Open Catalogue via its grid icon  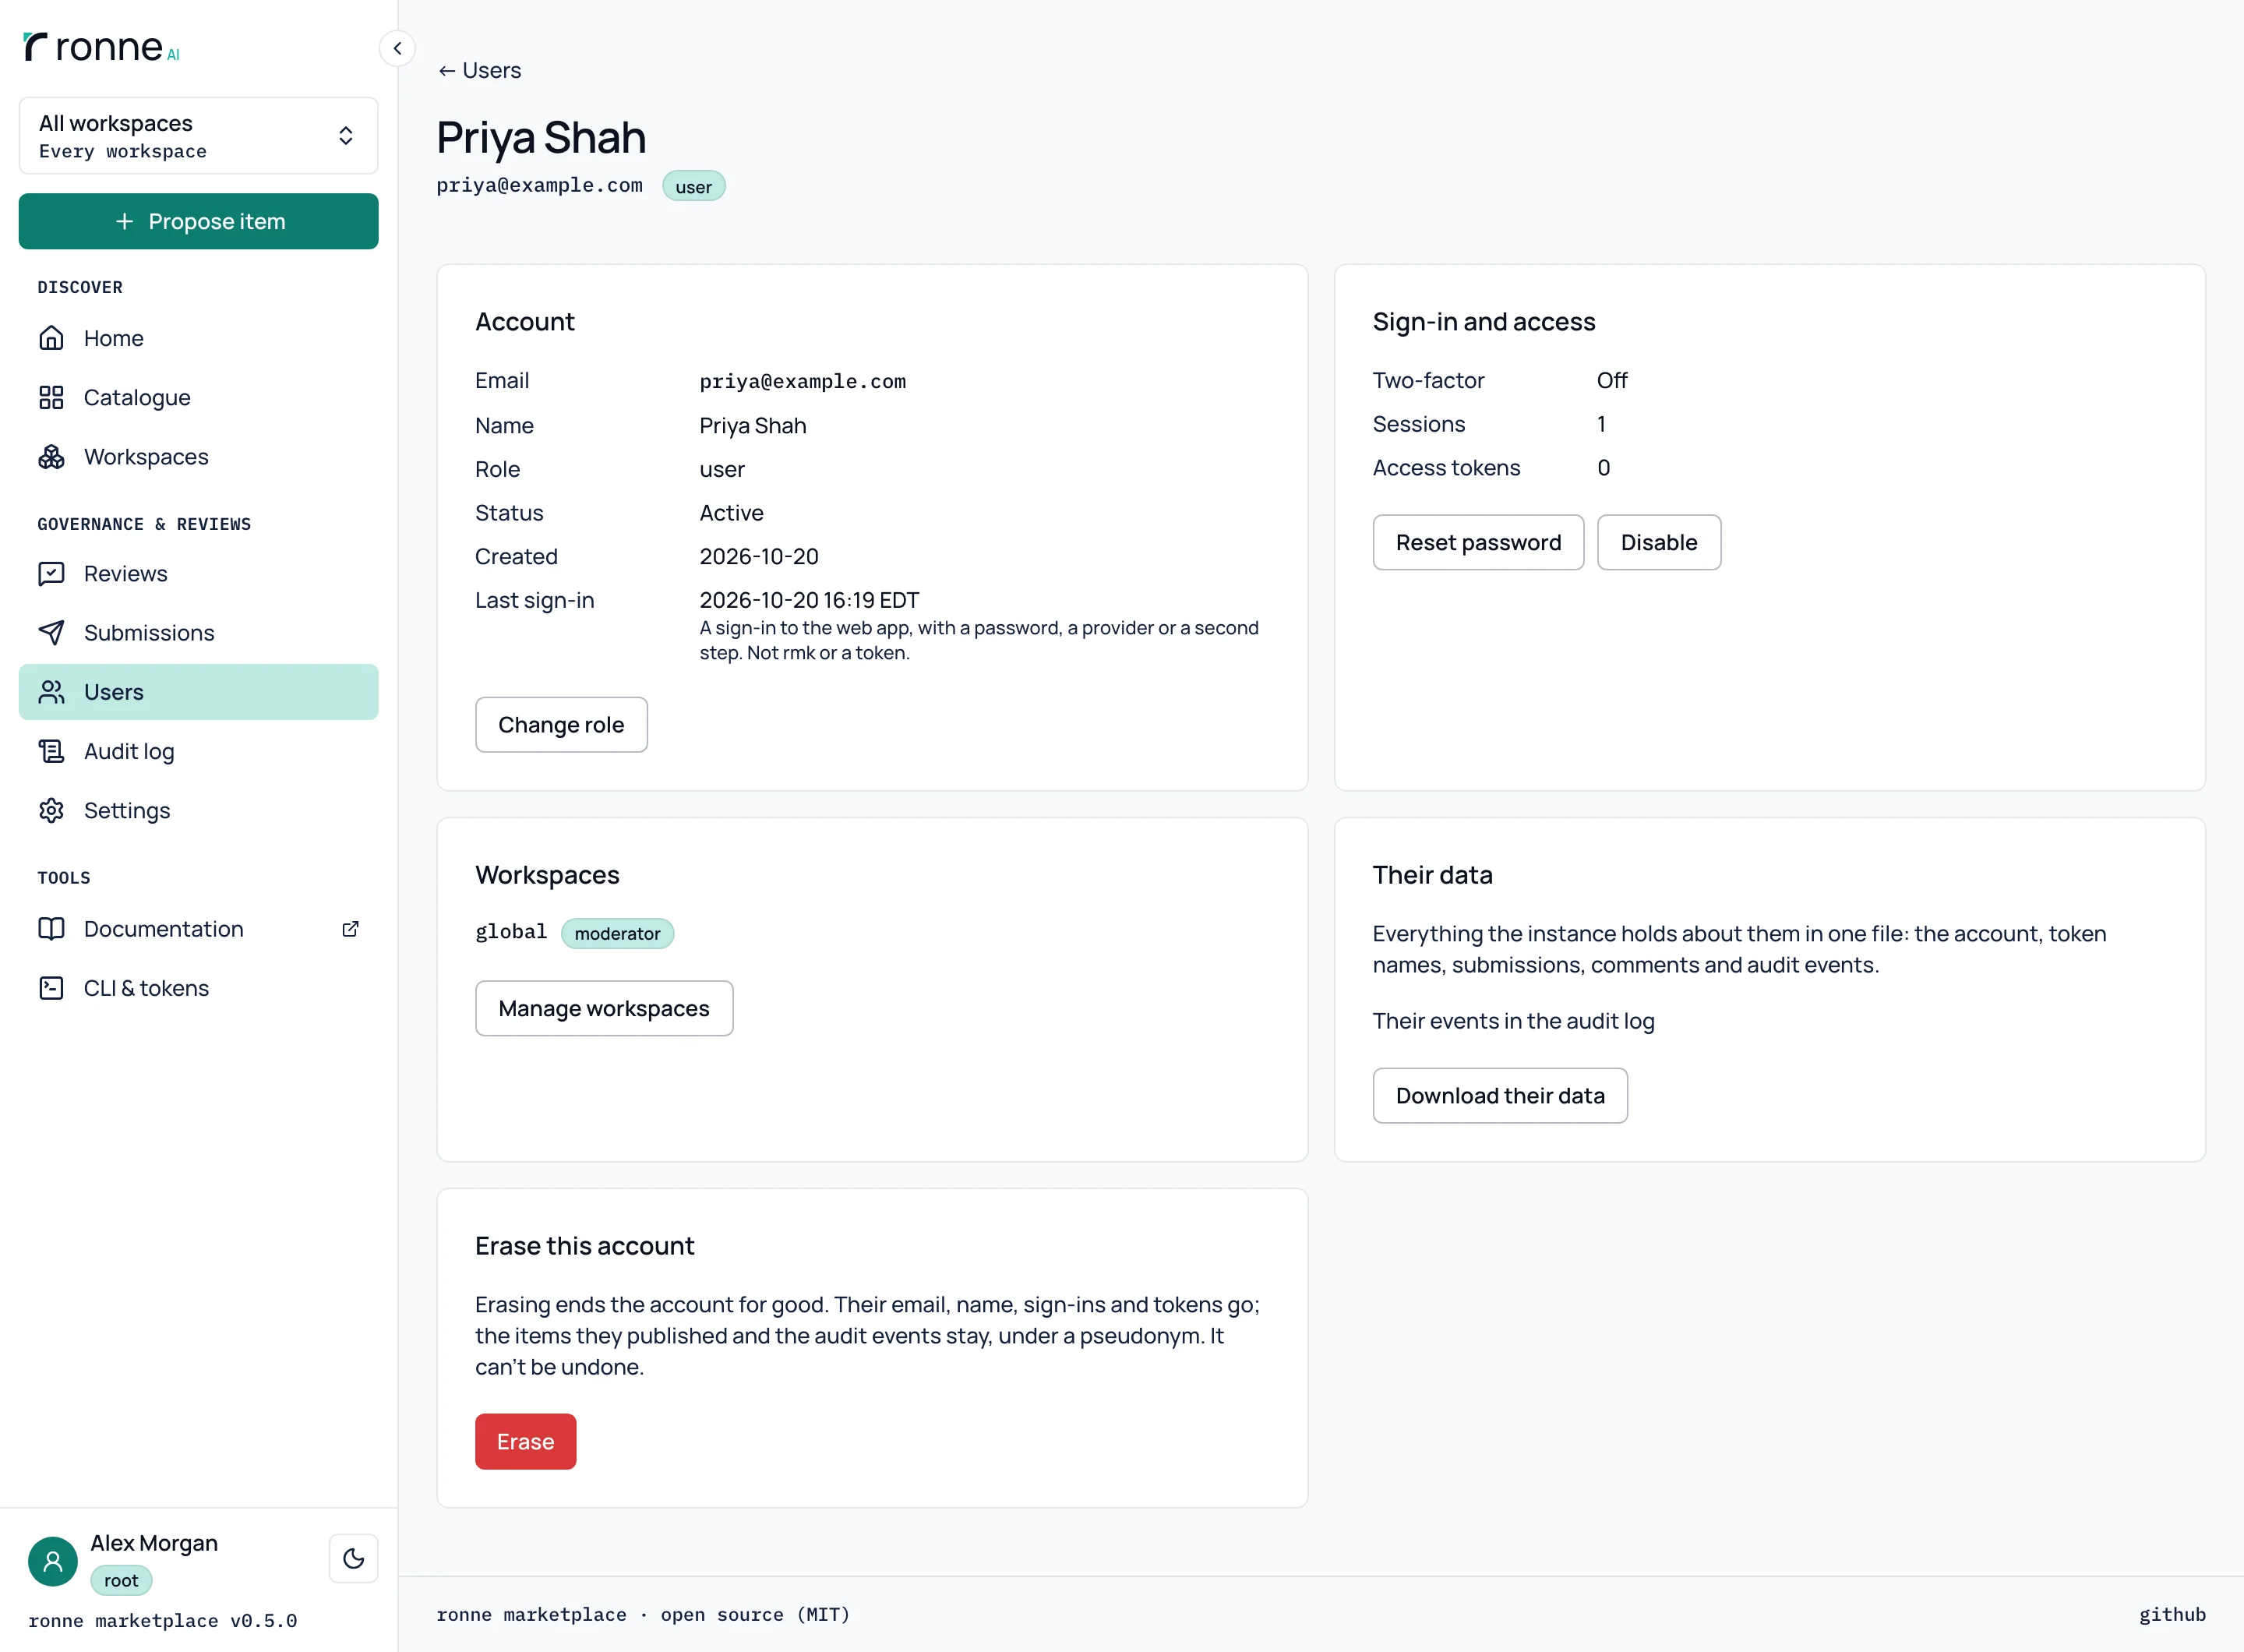pos(51,397)
